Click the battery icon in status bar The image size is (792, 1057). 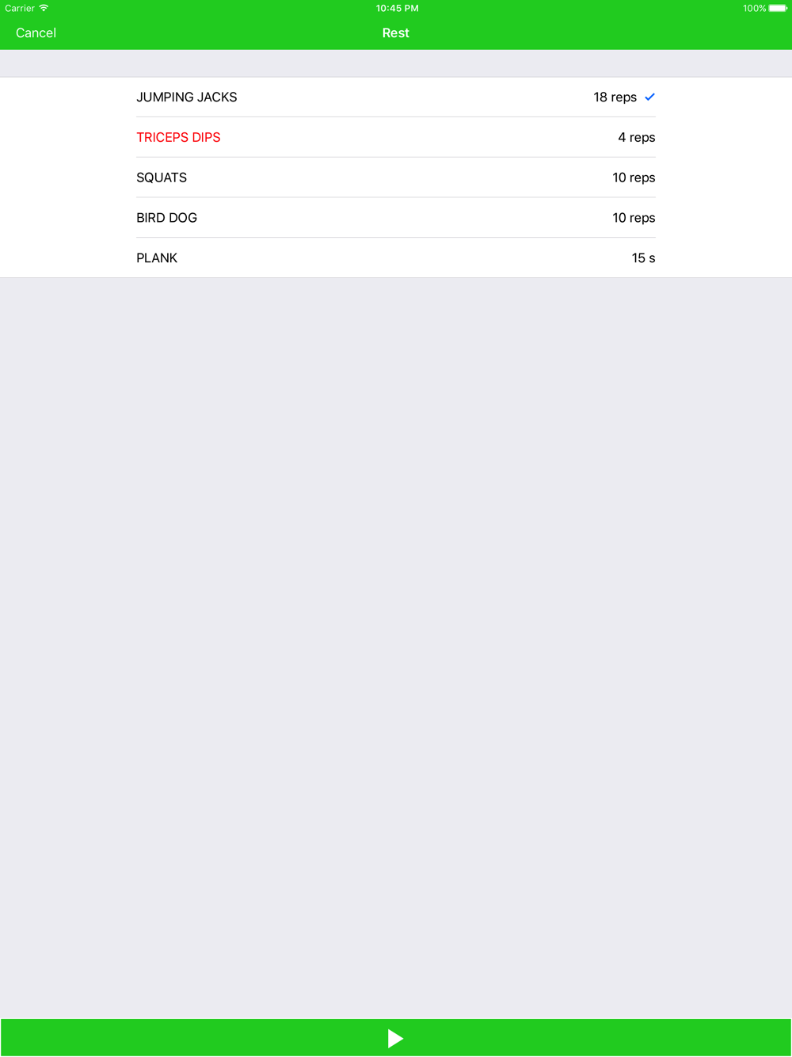tap(778, 8)
